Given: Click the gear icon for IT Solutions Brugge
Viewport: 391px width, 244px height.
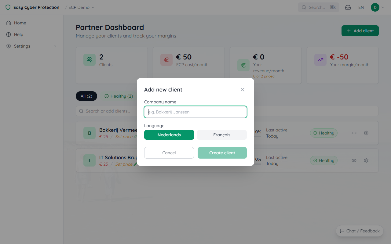Looking at the screenshot, I should coord(366,160).
